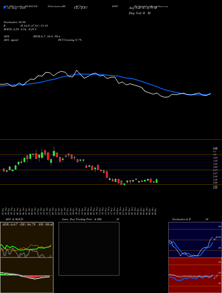222x293 pixels.
Task: Click the website watermark link at top
Action: [x=151, y=6]
